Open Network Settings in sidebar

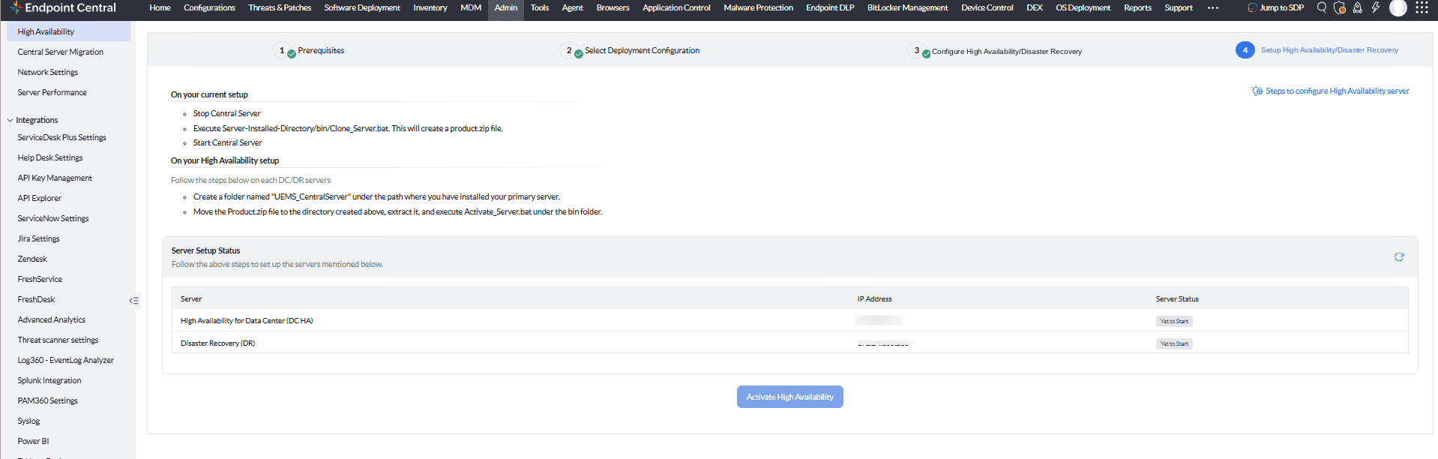click(x=48, y=72)
